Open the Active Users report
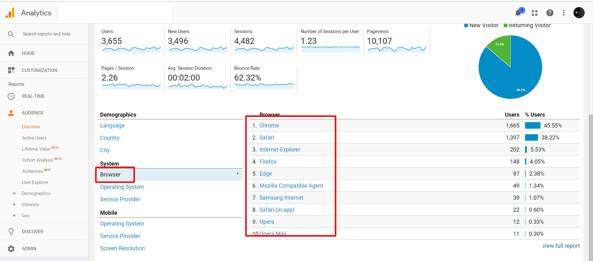The image size is (593, 261). [x=34, y=138]
